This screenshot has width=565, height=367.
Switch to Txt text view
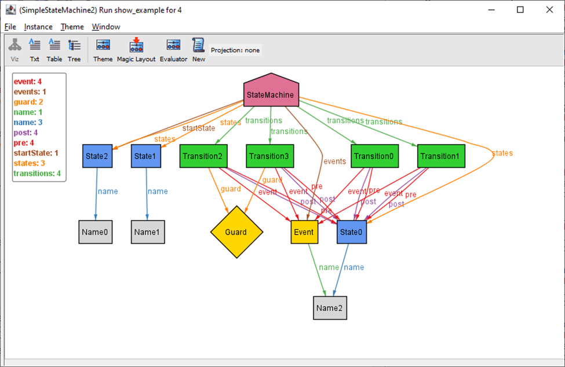[35, 50]
